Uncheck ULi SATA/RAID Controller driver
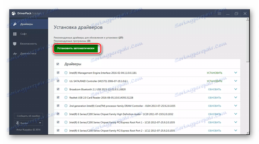The image size is (259, 144). [58, 81]
